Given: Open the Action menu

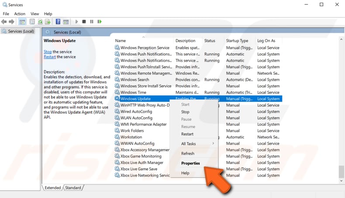Looking at the screenshot, I should [x=20, y=14].
